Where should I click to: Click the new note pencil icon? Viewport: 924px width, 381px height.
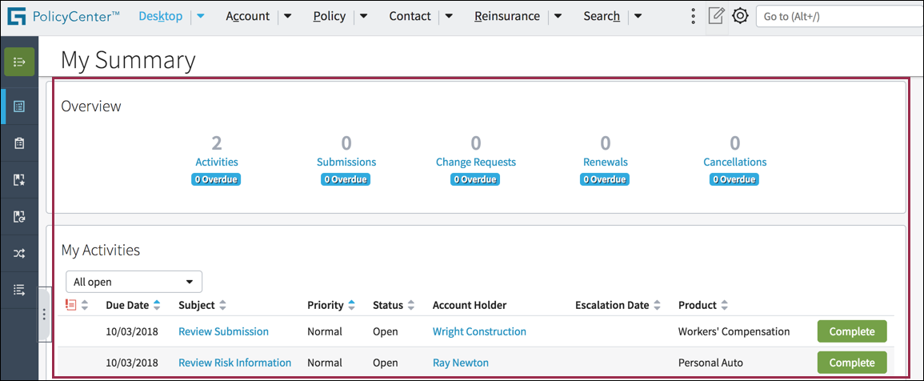coord(717,16)
